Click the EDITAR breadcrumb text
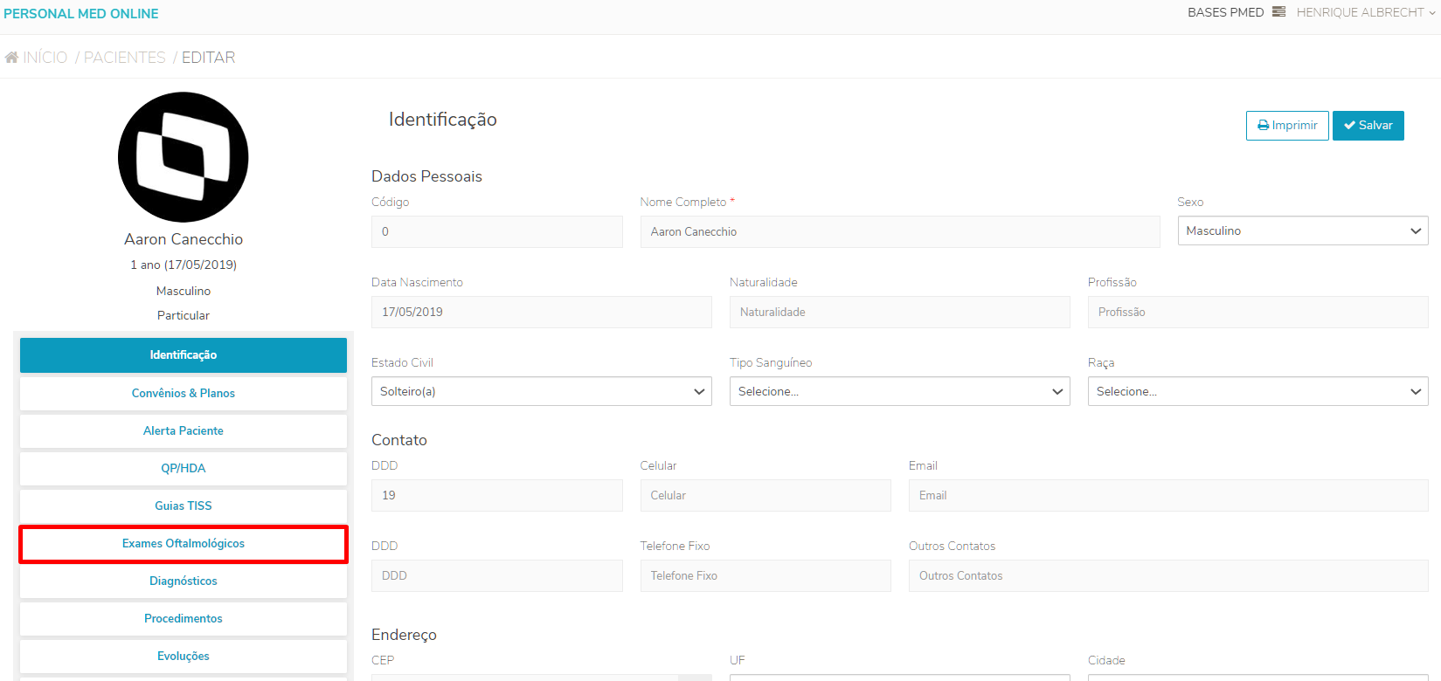Image resolution: width=1441 pixels, height=681 pixels. (x=208, y=58)
